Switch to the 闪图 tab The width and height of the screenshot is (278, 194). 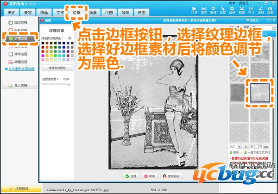pos(109,13)
